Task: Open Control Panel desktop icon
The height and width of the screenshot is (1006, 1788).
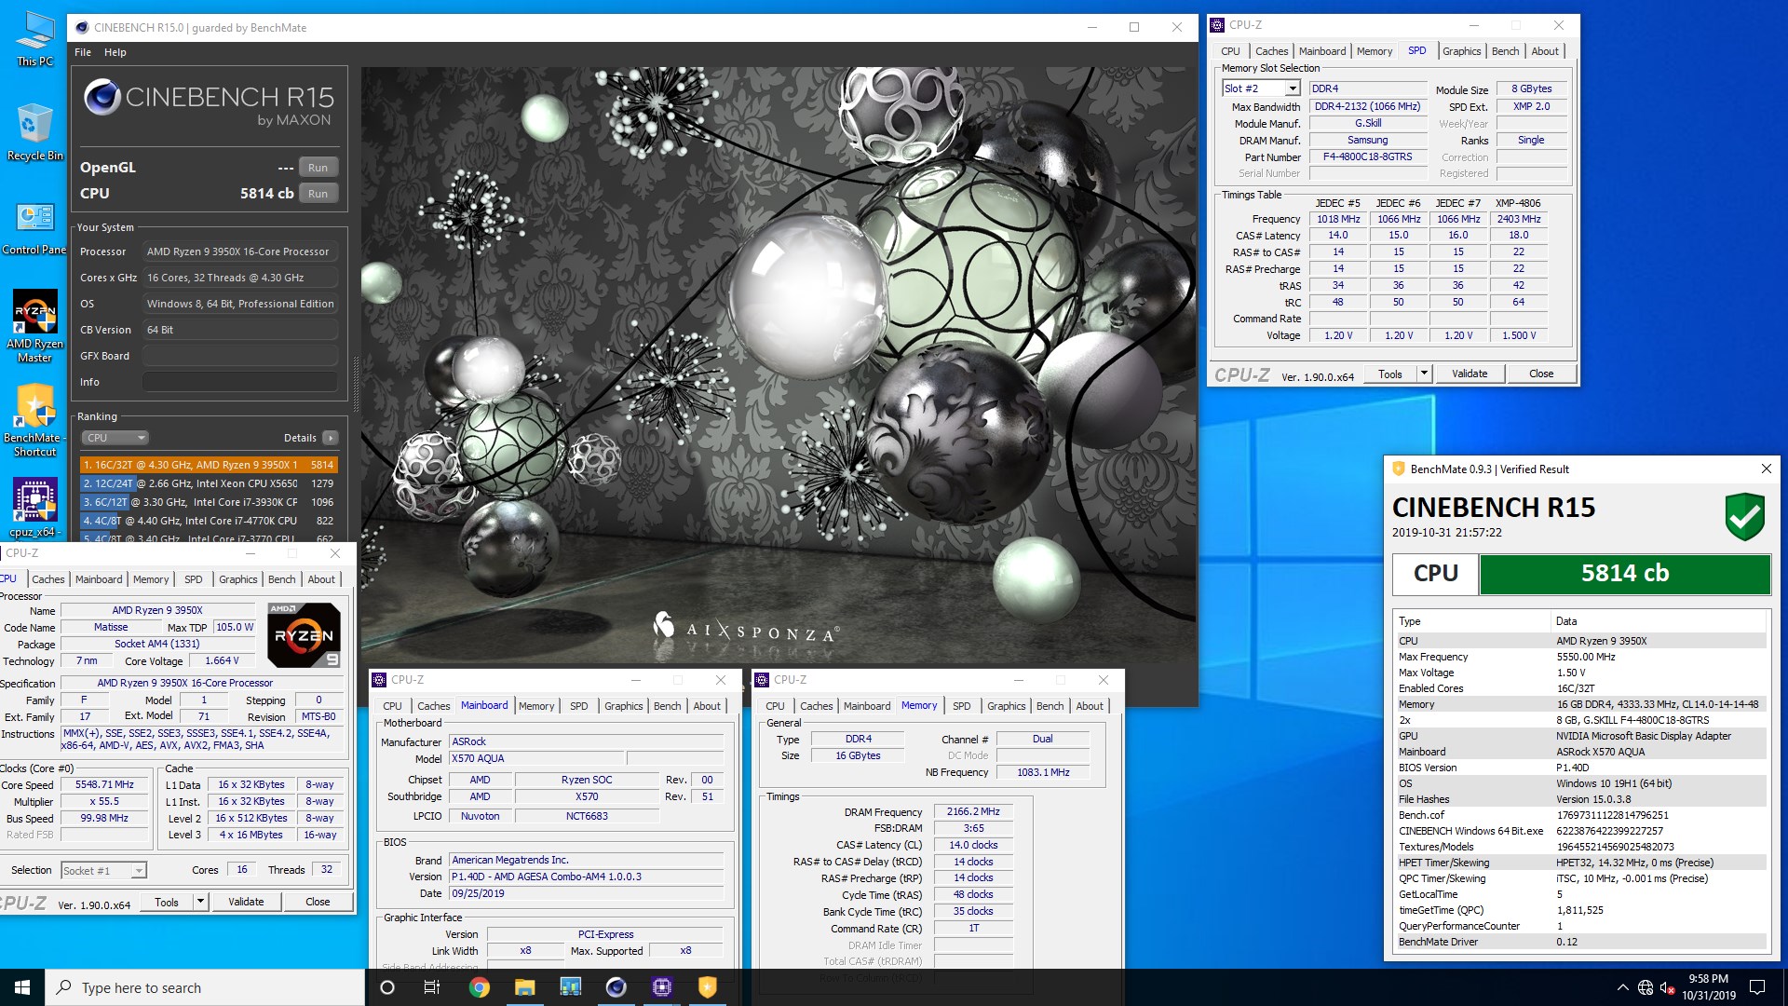Action: coord(34,228)
